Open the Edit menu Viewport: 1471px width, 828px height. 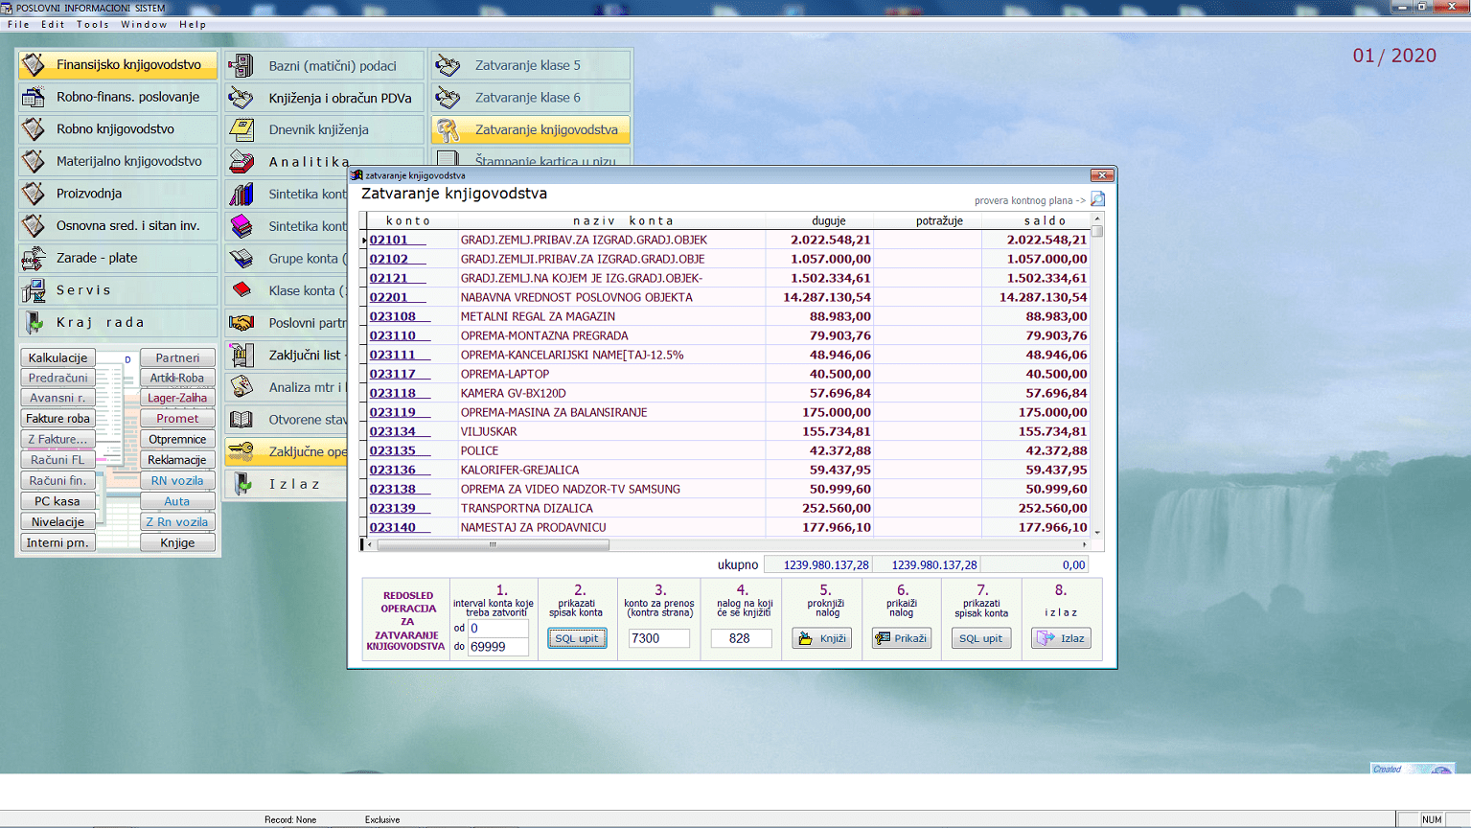click(53, 24)
